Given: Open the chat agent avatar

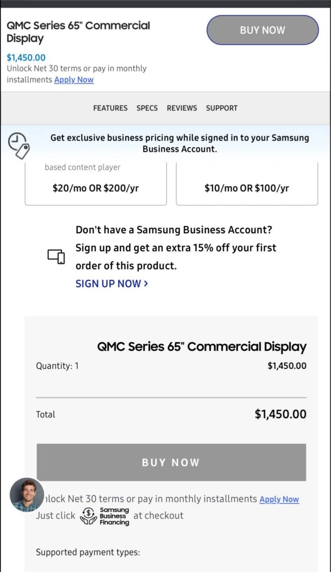Looking at the screenshot, I should pyautogui.click(x=27, y=495).
